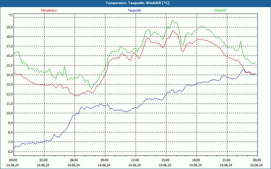271x169 pixels.
Task: Click the 10,0 y-axis value
Action: [x=9, y=113]
